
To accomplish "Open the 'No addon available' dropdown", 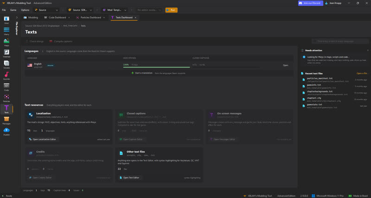I will pyautogui.click(x=149, y=10).
